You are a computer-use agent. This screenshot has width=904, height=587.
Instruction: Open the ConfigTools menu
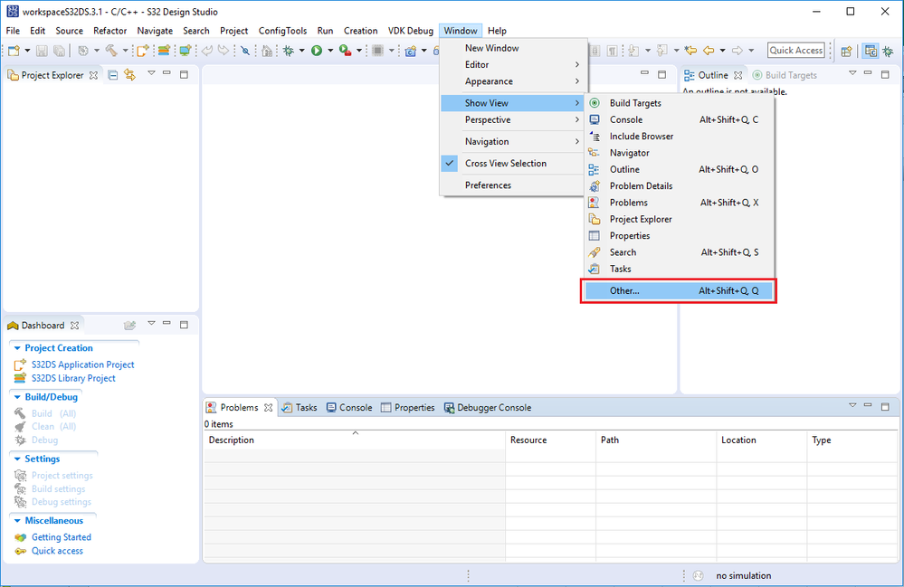(282, 31)
